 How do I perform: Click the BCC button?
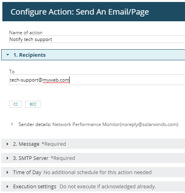[x=33, y=104]
